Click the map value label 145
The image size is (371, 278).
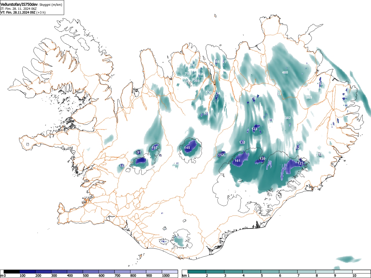coord(187,148)
